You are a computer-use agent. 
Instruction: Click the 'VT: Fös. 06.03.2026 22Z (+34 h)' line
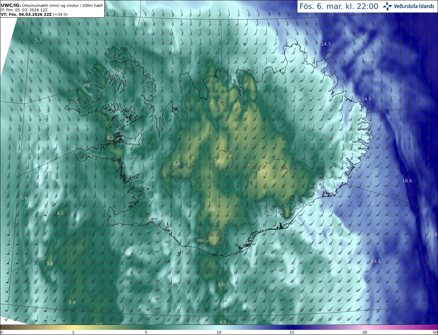[34, 14]
